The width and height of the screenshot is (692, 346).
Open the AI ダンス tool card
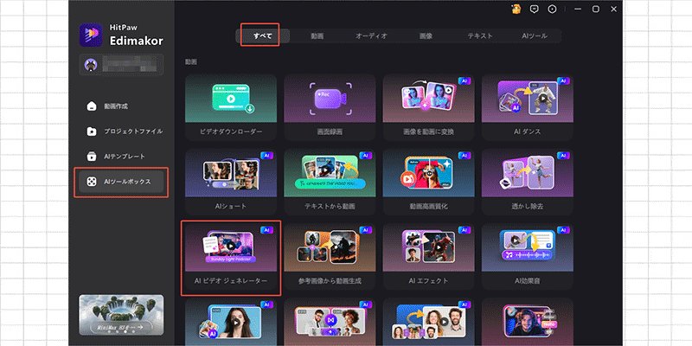coord(528,107)
